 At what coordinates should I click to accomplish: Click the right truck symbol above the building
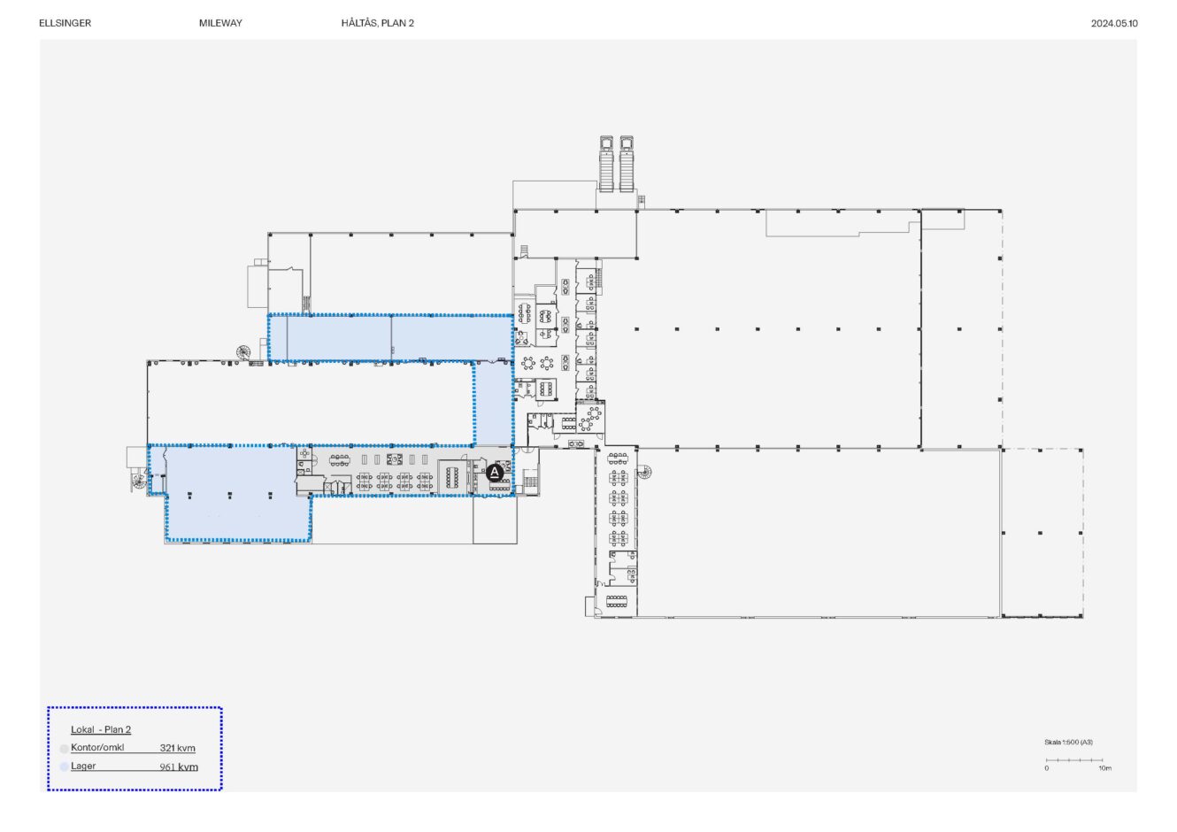point(627,163)
